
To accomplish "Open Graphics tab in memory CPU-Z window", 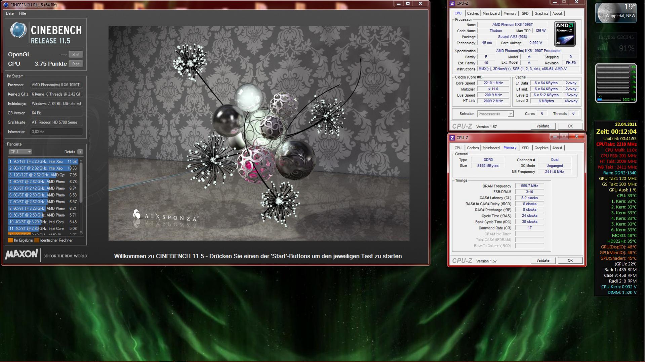I will (x=541, y=148).
